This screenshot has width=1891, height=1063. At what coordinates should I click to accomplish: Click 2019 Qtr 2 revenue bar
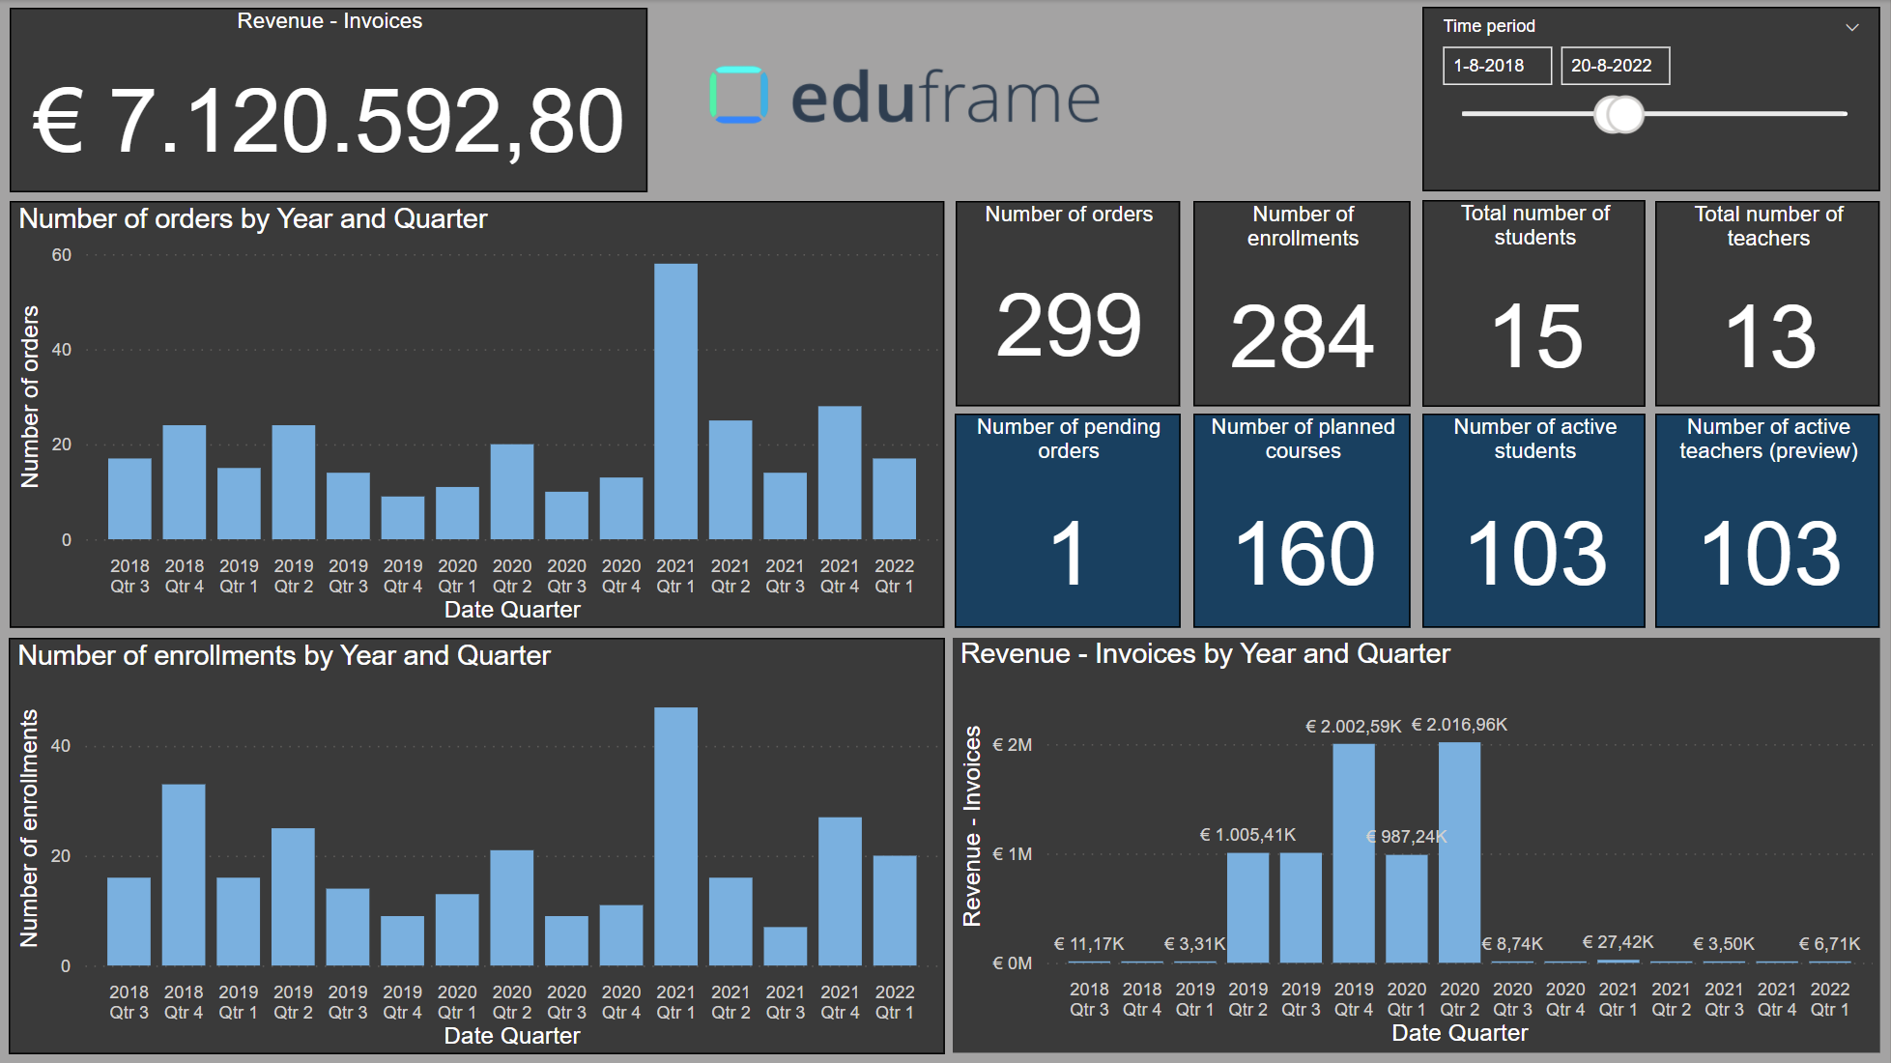(x=1248, y=907)
